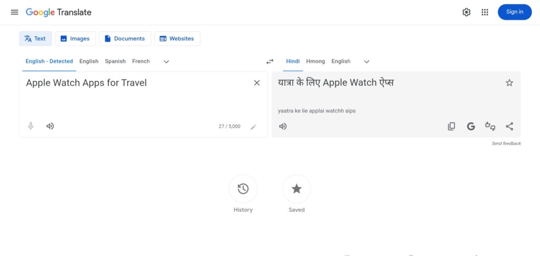540x256 pixels.
Task: Select English - Detected source language
Action: pyautogui.click(x=49, y=62)
